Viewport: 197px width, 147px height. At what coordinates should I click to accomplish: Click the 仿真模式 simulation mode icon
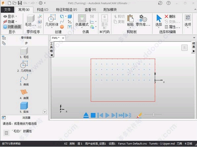[x=82, y=21]
